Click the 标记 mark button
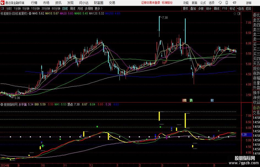Viewport: 260px width, 167px height. click(232, 9)
